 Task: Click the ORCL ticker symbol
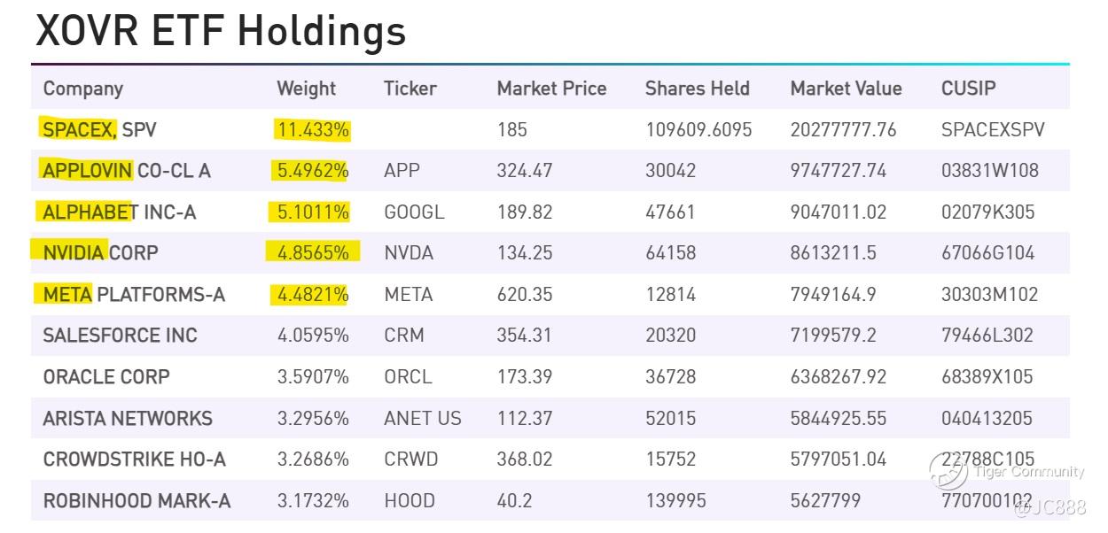[x=408, y=377]
